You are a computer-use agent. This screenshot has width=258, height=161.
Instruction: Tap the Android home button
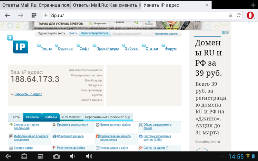tap(24, 156)
